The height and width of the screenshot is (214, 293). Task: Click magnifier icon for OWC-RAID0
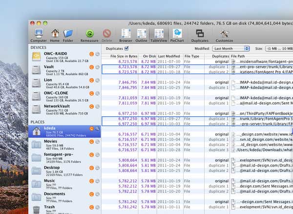click(97, 54)
